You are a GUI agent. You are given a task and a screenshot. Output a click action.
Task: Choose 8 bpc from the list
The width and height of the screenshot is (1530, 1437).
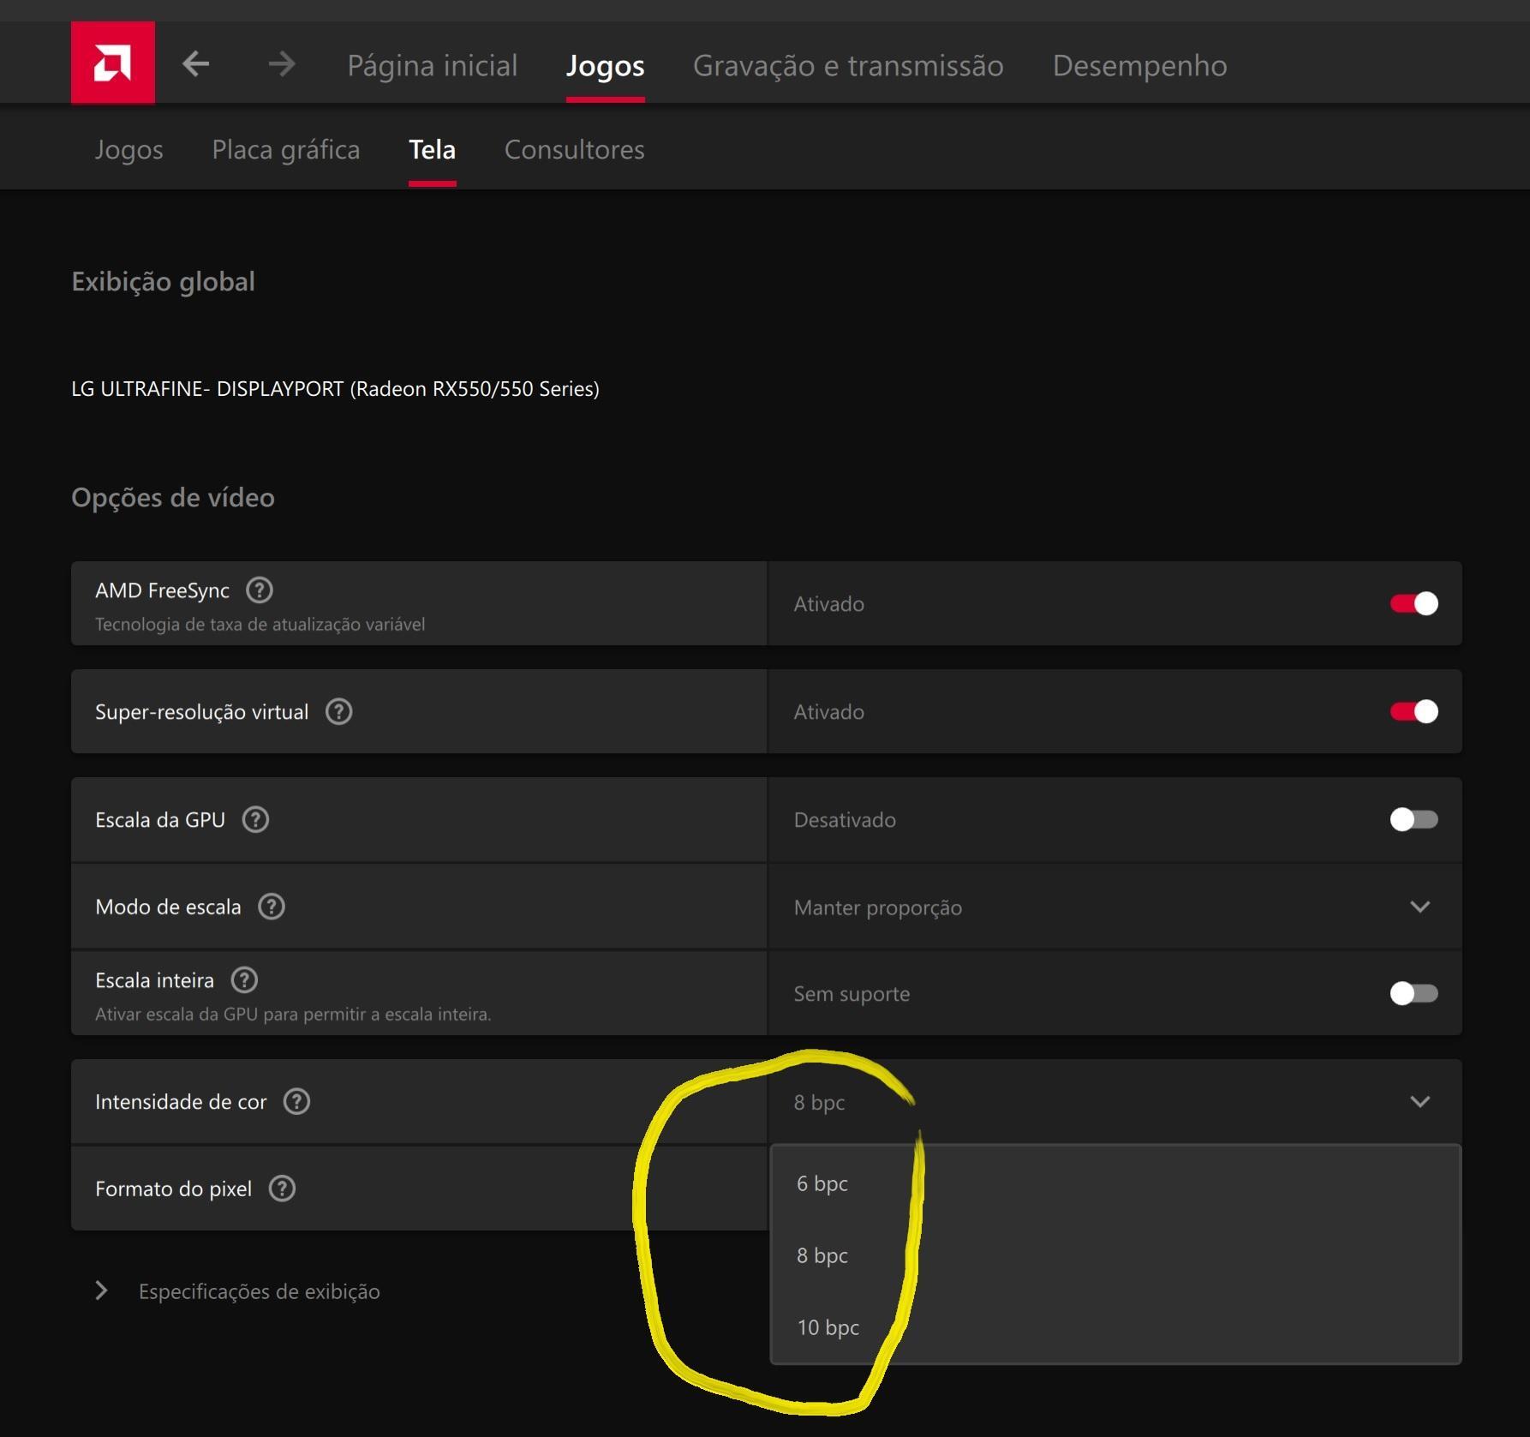pos(1115,1255)
